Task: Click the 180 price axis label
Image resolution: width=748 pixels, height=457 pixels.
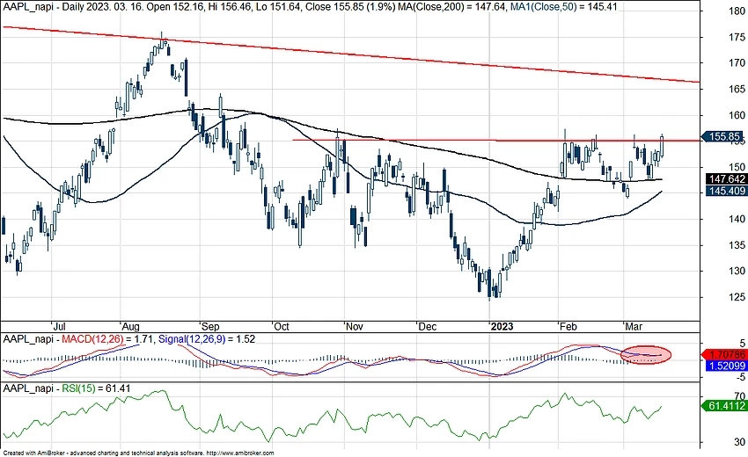Action: (737, 11)
